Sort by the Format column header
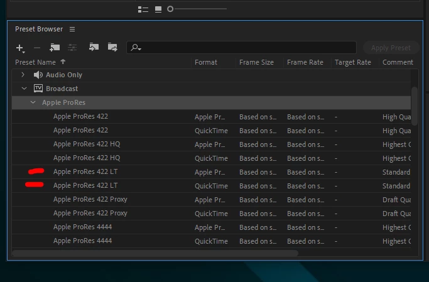This screenshot has width=429, height=282. pos(206,62)
